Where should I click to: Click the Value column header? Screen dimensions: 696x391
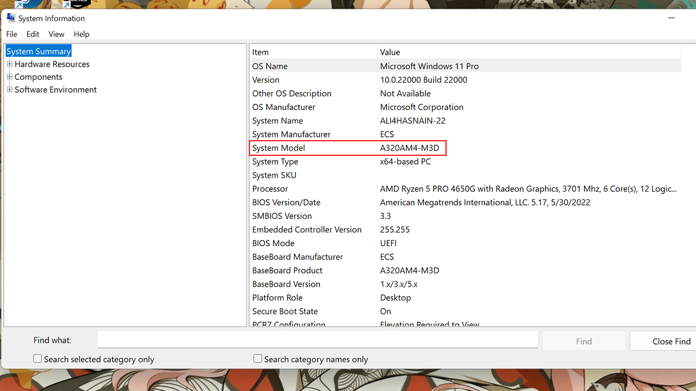[528, 52]
